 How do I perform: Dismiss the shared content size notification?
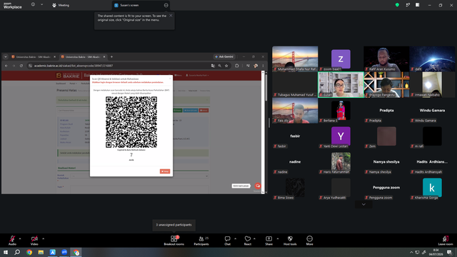(171, 16)
